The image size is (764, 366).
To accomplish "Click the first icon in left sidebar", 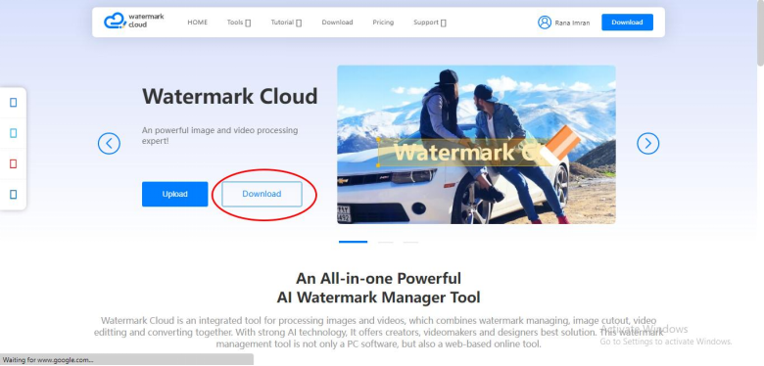I will 13,102.
